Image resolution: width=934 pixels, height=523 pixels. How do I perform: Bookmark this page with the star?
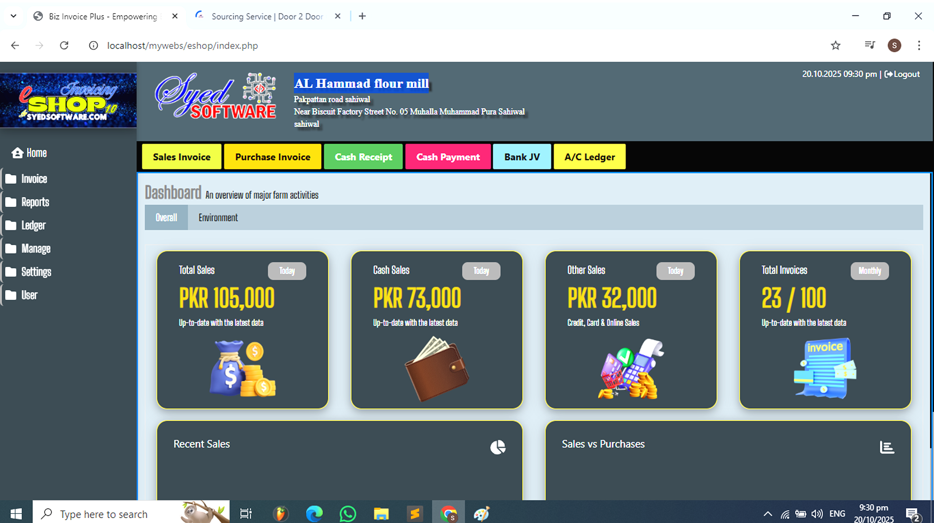click(x=835, y=45)
